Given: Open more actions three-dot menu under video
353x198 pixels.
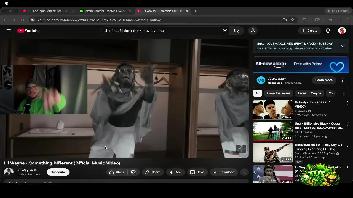Looking at the screenshot, I should tap(244, 172).
